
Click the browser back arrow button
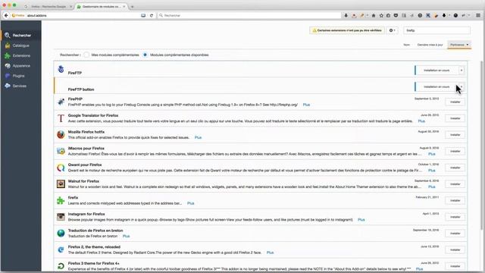[6, 15]
